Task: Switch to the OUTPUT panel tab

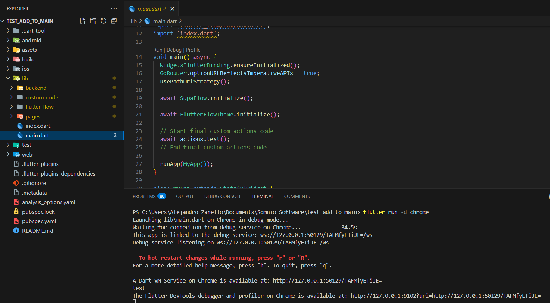Action: (x=185, y=196)
